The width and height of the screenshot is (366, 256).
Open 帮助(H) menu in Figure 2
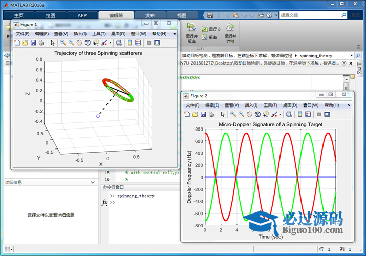(x=332, y=105)
